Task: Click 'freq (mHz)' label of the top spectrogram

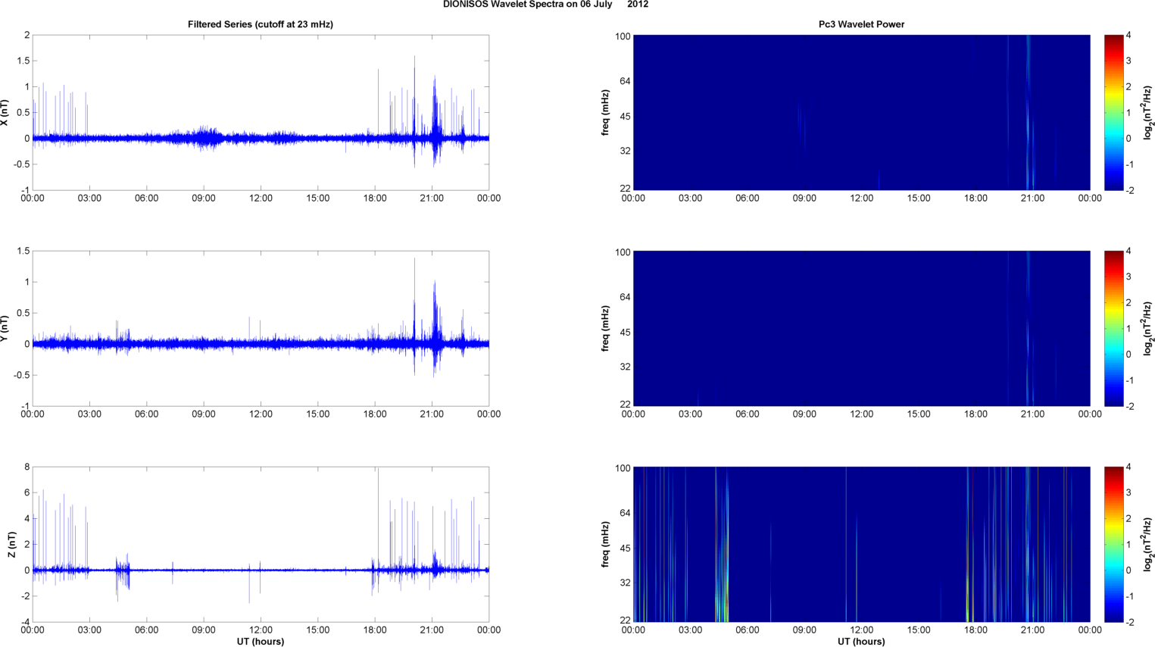Action: (x=606, y=112)
